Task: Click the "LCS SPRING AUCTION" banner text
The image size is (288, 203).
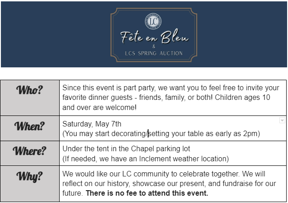Action: click(154, 53)
